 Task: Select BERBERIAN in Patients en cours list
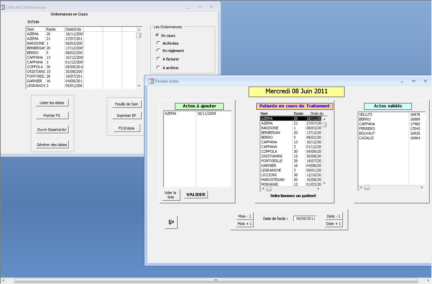pyautogui.click(x=291, y=133)
